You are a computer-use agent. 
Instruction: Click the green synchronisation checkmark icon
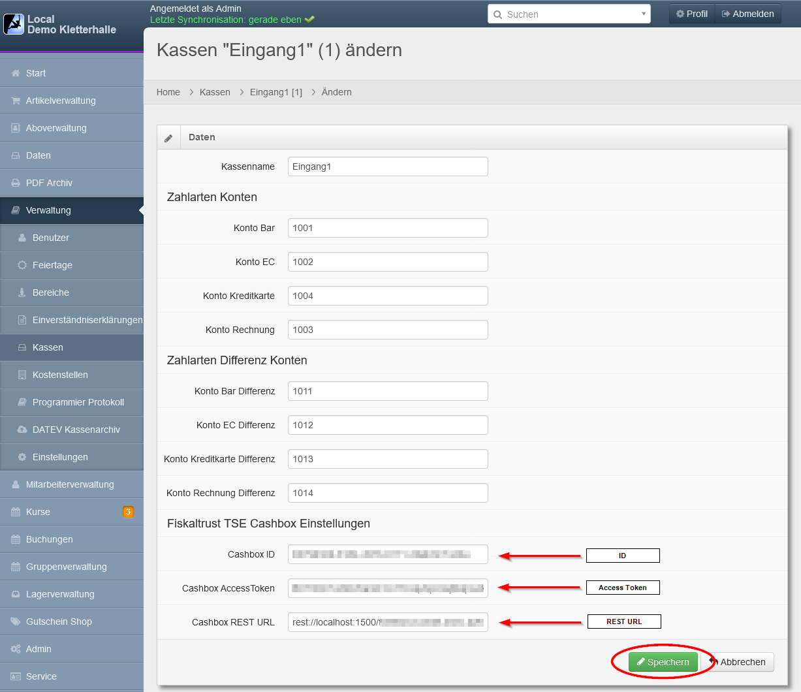tap(309, 20)
